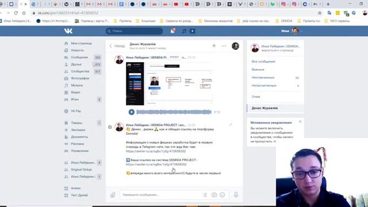Open 'Сообщения' in sidebar
Image resolution: width=368 pixels, height=207 pixels.
tap(79, 57)
